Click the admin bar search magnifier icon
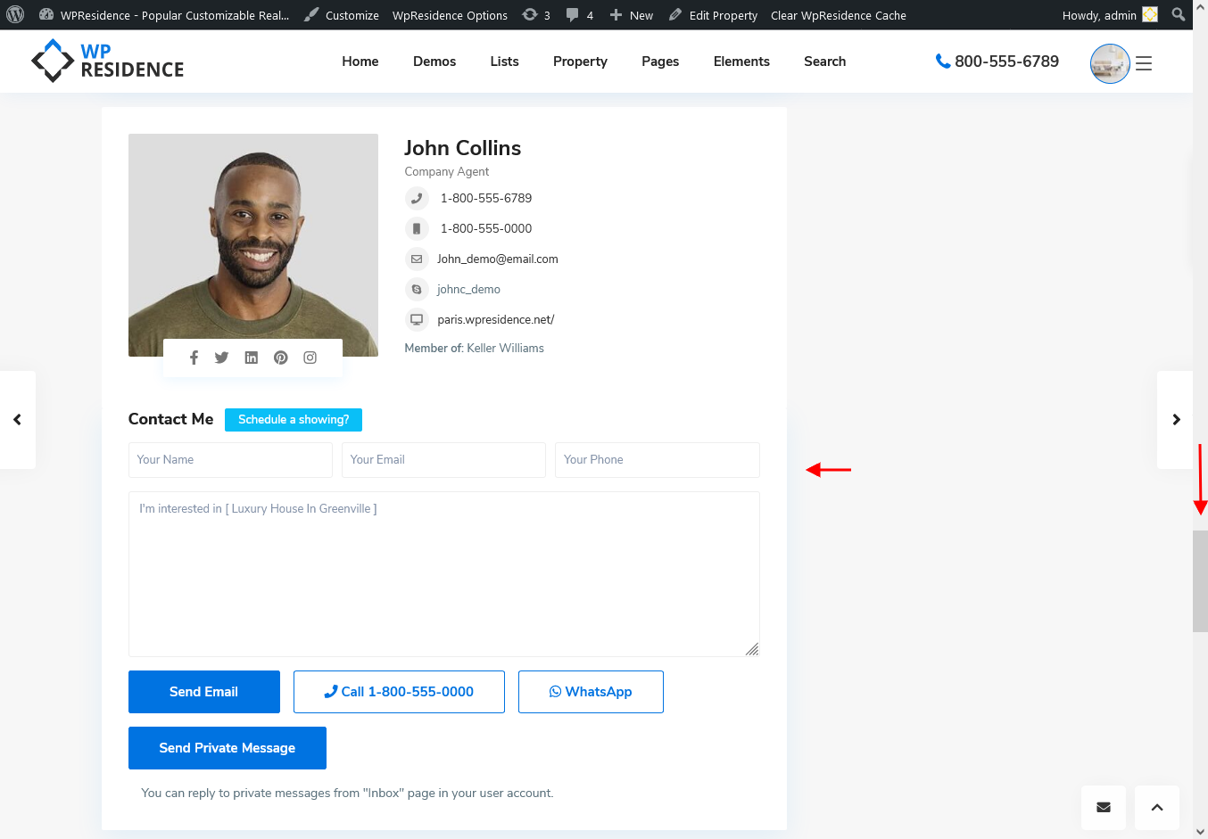1208x839 pixels. point(1179,14)
